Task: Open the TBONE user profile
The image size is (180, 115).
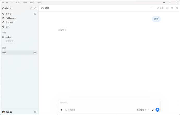Action: (7, 112)
